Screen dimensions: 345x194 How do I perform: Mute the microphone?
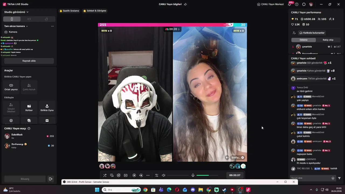193,175
